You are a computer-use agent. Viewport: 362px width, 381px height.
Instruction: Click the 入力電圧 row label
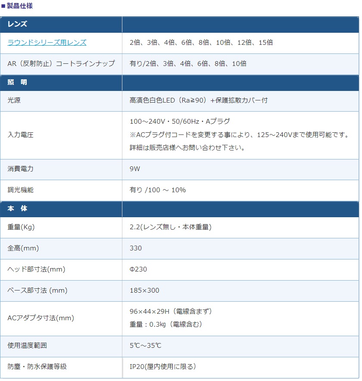point(20,135)
